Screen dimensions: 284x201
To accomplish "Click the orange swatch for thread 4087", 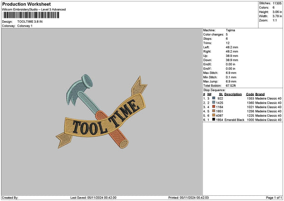I will click(x=214, y=115).
